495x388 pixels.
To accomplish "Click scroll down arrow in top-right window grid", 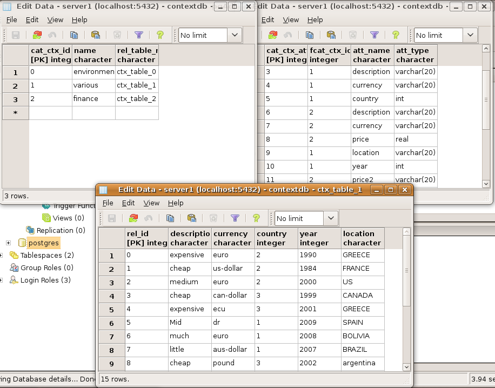I will pyautogui.click(x=486, y=184).
